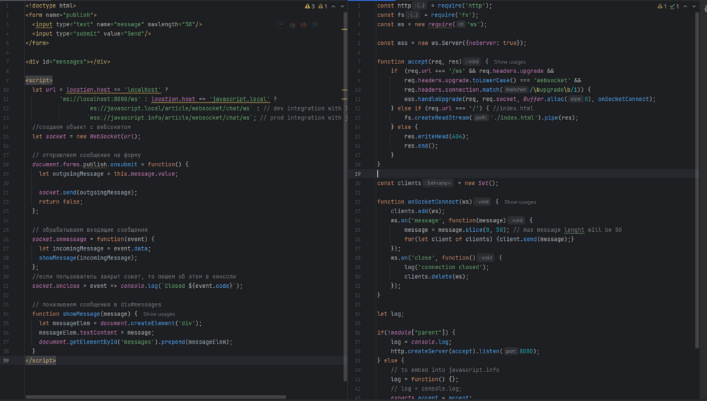Click the ': void' hint after accept(req, res)
707x401 pixels.
(472, 61)
